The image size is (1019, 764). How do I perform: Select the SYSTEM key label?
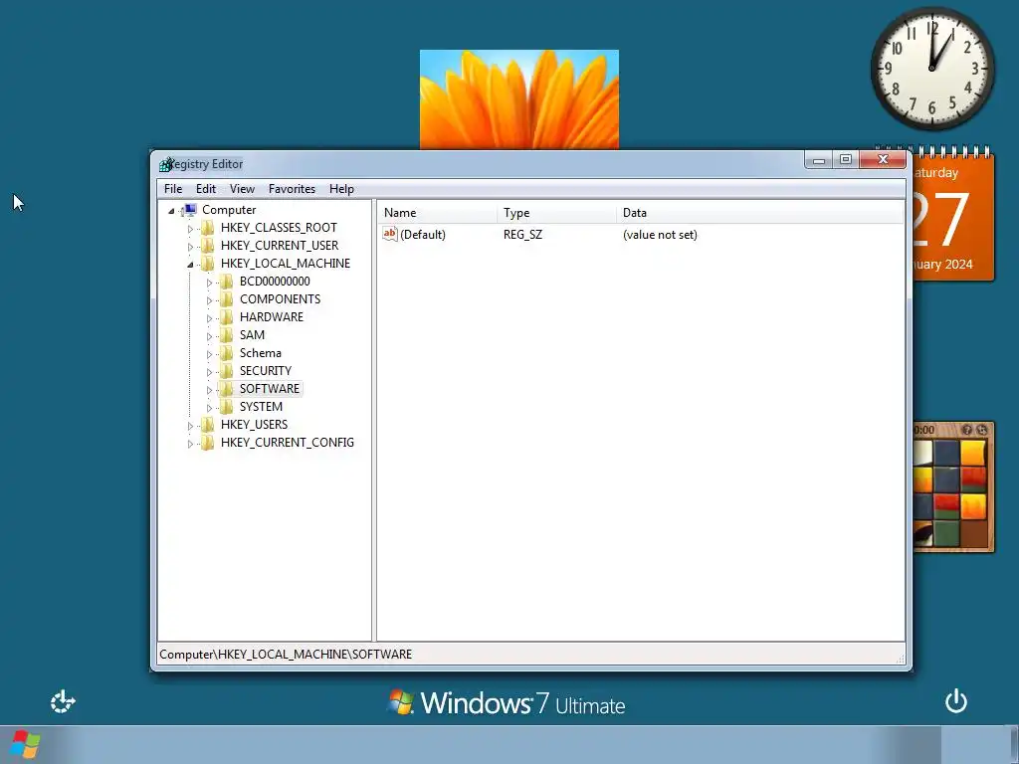[x=261, y=407]
